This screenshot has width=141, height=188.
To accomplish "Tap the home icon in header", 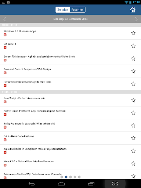I will coord(133,10).
